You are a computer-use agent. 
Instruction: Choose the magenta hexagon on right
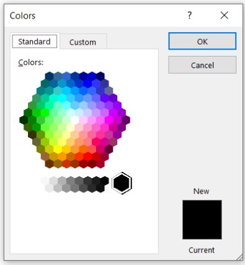(109, 120)
